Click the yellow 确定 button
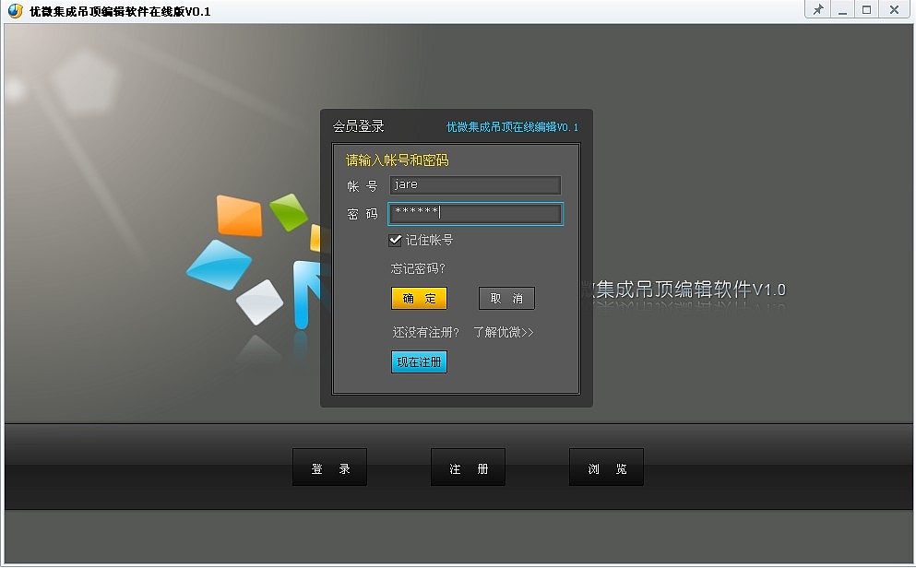The image size is (916, 568). tap(419, 299)
